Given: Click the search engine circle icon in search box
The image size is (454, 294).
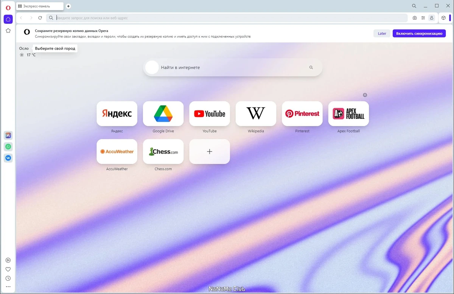Looking at the screenshot, I should [x=152, y=67].
